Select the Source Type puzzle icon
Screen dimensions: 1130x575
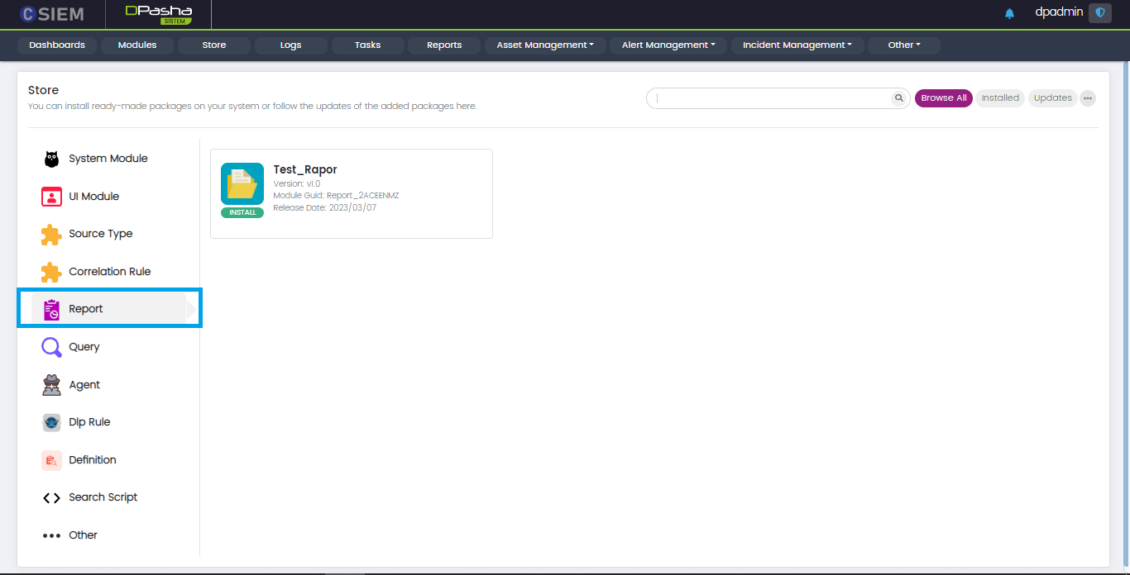pyautogui.click(x=51, y=235)
